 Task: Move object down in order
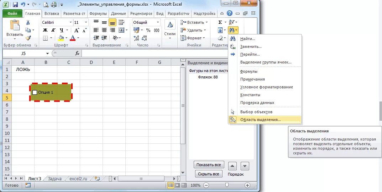245,166
